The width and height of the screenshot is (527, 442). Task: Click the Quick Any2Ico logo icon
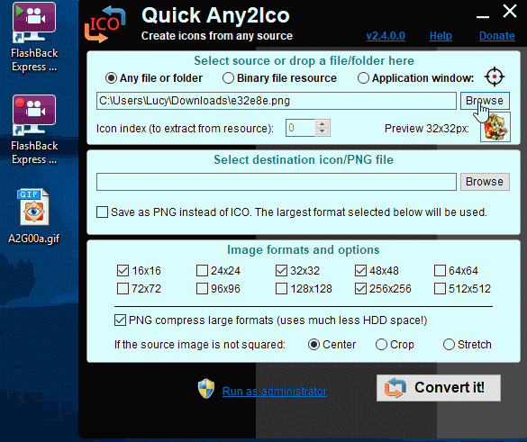(104, 24)
